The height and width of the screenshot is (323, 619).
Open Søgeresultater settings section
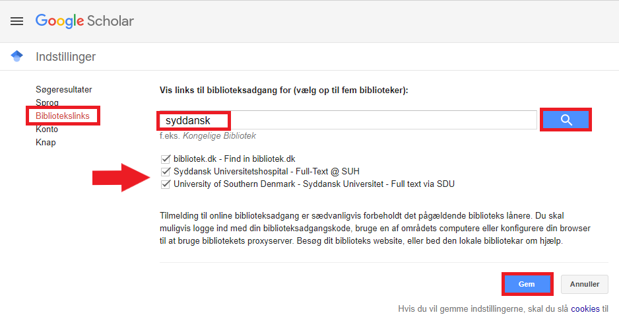(x=63, y=89)
